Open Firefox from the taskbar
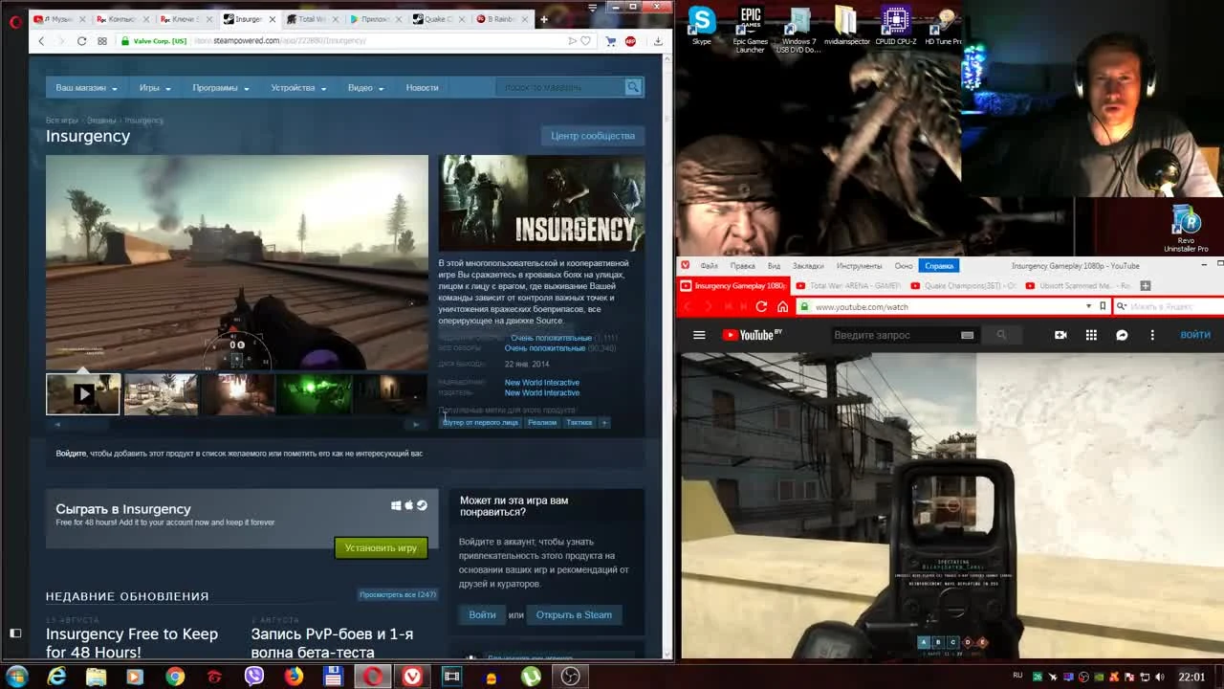Viewport: 1224px width, 689px height. (294, 677)
